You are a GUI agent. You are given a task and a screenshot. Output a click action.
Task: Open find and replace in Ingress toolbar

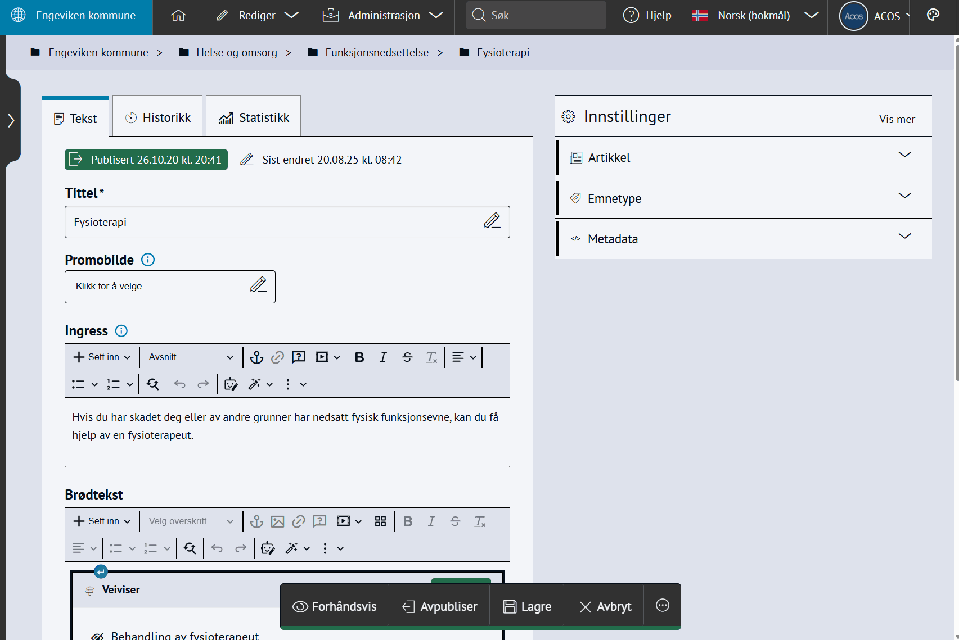(152, 384)
